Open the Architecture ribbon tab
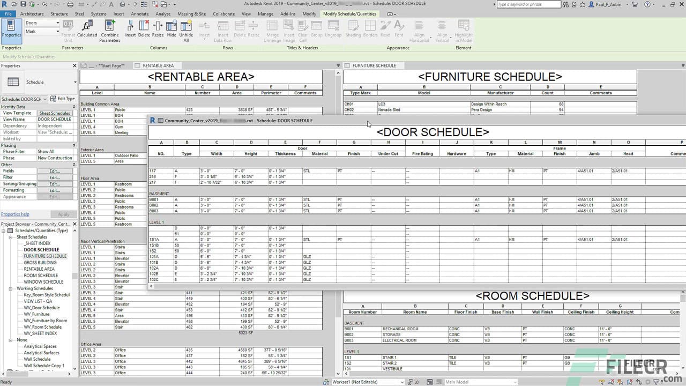The height and width of the screenshot is (386, 686). click(32, 14)
